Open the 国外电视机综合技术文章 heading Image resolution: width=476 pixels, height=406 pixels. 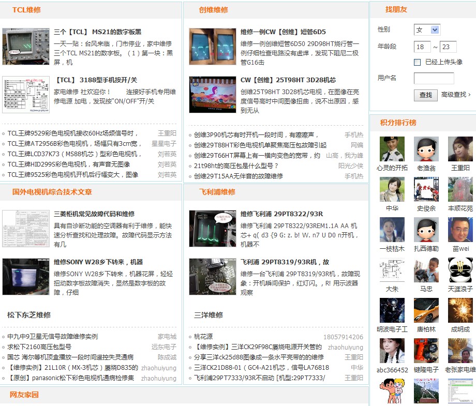(x=52, y=192)
